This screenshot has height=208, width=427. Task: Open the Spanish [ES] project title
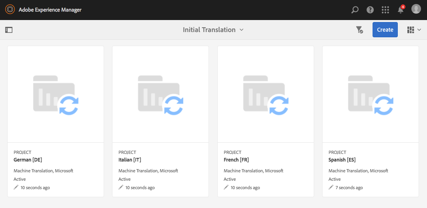(x=342, y=160)
